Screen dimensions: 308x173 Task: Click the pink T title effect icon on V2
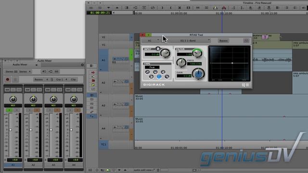(265, 37)
